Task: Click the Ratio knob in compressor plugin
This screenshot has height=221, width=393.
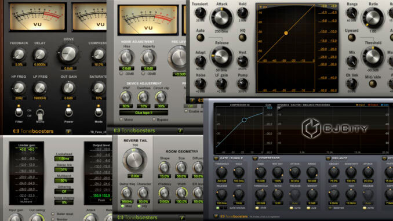Action: point(373,18)
